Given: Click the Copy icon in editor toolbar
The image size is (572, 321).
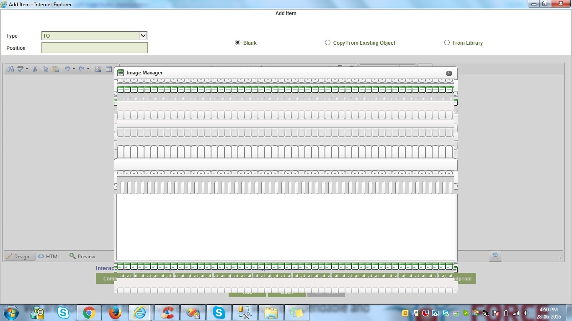Looking at the screenshot, I should pos(45,69).
